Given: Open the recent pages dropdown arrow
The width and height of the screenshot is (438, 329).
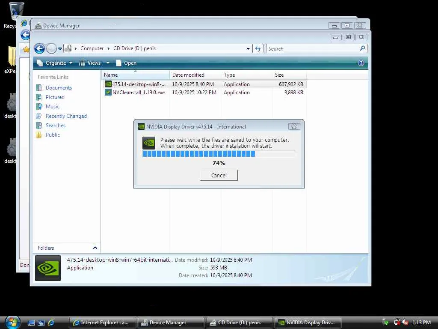Looking at the screenshot, I should (60, 49).
